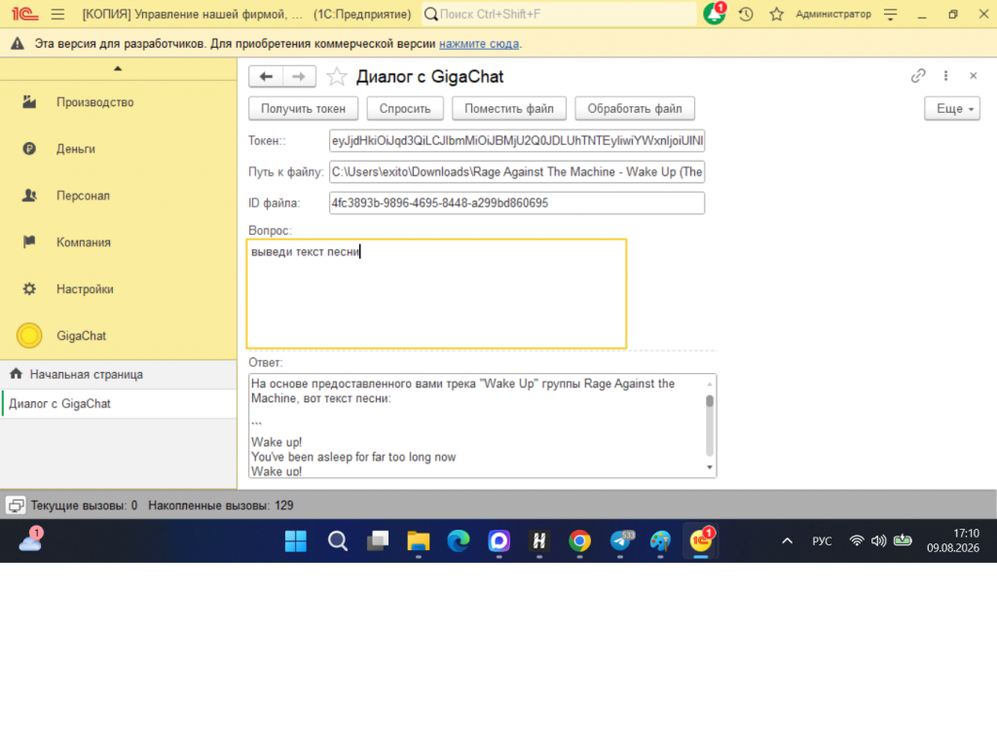Collapse sections panel with up arrow
Image resolution: width=997 pixels, height=743 pixels.
click(x=118, y=69)
